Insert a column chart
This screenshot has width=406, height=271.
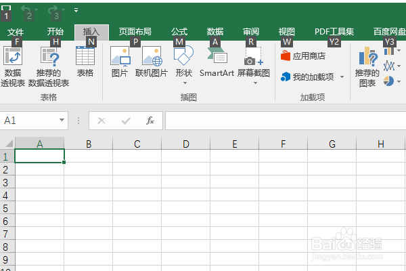[389, 51]
